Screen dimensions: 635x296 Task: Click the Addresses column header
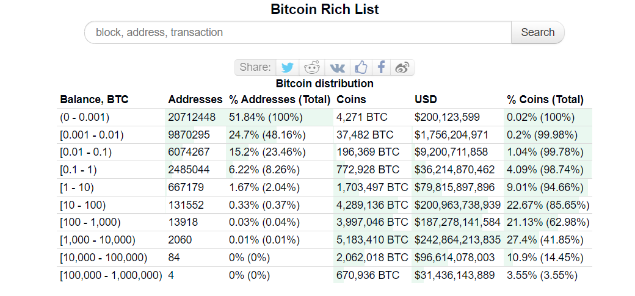pos(195,99)
